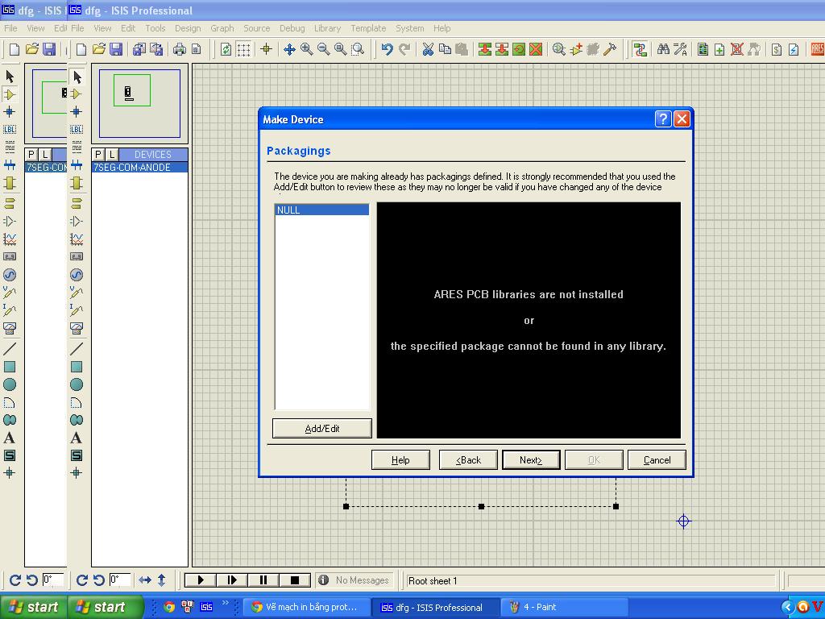Select 7SEG-COM-ANODE in the DEVICES list

[x=140, y=168]
